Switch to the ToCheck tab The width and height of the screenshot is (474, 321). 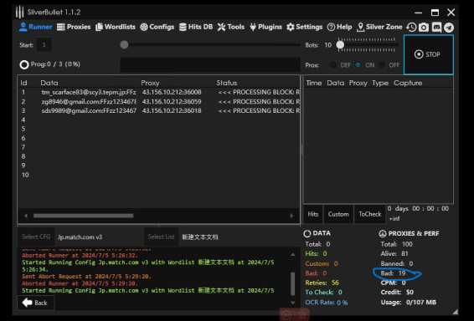pyautogui.click(x=370, y=214)
